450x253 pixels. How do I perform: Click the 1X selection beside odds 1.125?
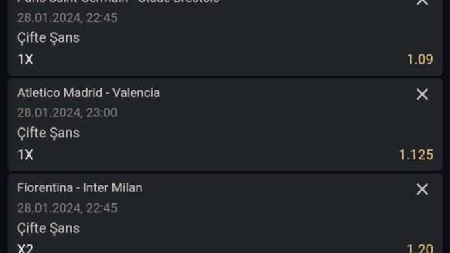pyautogui.click(x=25, y=155)
